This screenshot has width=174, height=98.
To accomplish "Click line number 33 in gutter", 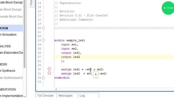I will [39, 82].
